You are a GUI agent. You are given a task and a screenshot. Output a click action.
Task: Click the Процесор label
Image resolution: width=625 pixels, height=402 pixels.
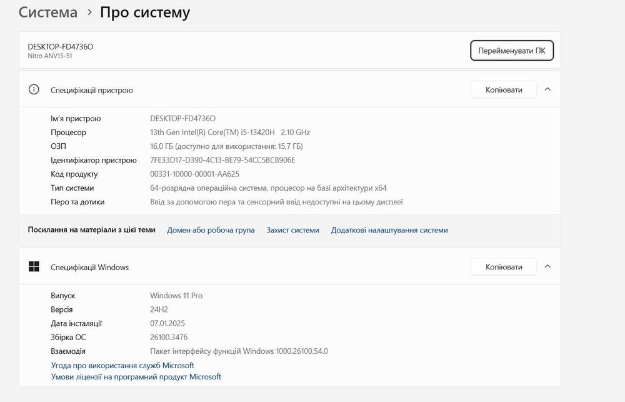(x=68, y=133)
